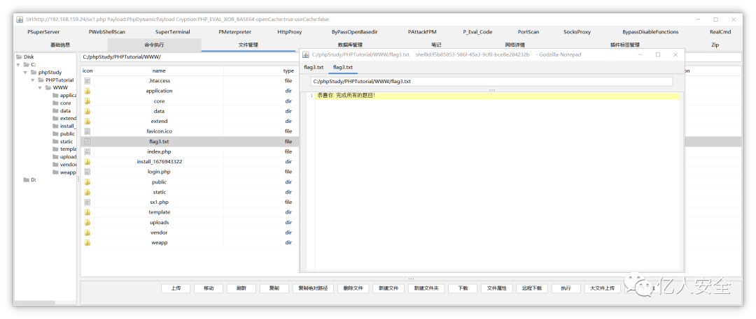The width and height of the screenshot is (756, 319).
Task: Click the folder icon of install_1676943322
Action: [x=87, y=162]
